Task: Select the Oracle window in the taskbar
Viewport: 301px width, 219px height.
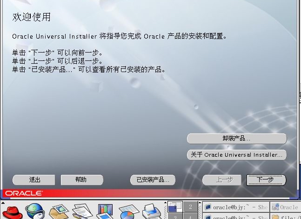Action: click(x=285, y=207)
